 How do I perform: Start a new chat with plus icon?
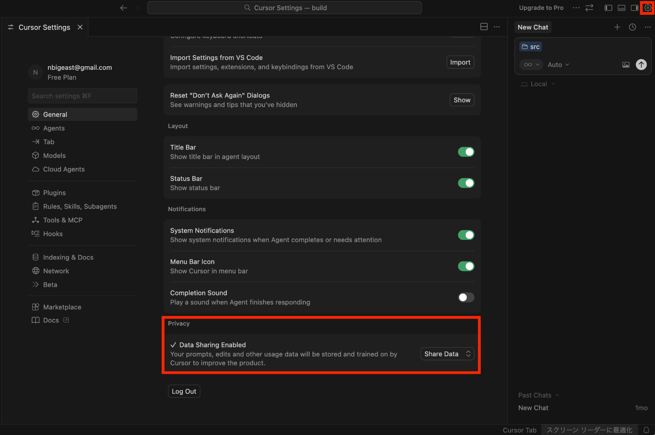(617, 27)
